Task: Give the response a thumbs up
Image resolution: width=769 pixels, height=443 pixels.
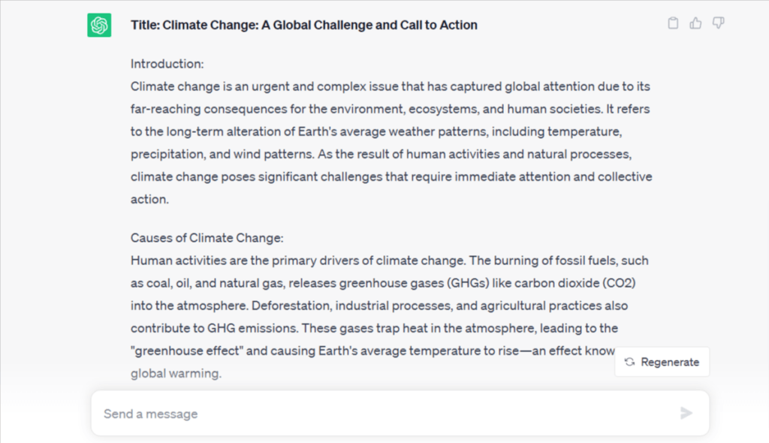Action: 696,23
